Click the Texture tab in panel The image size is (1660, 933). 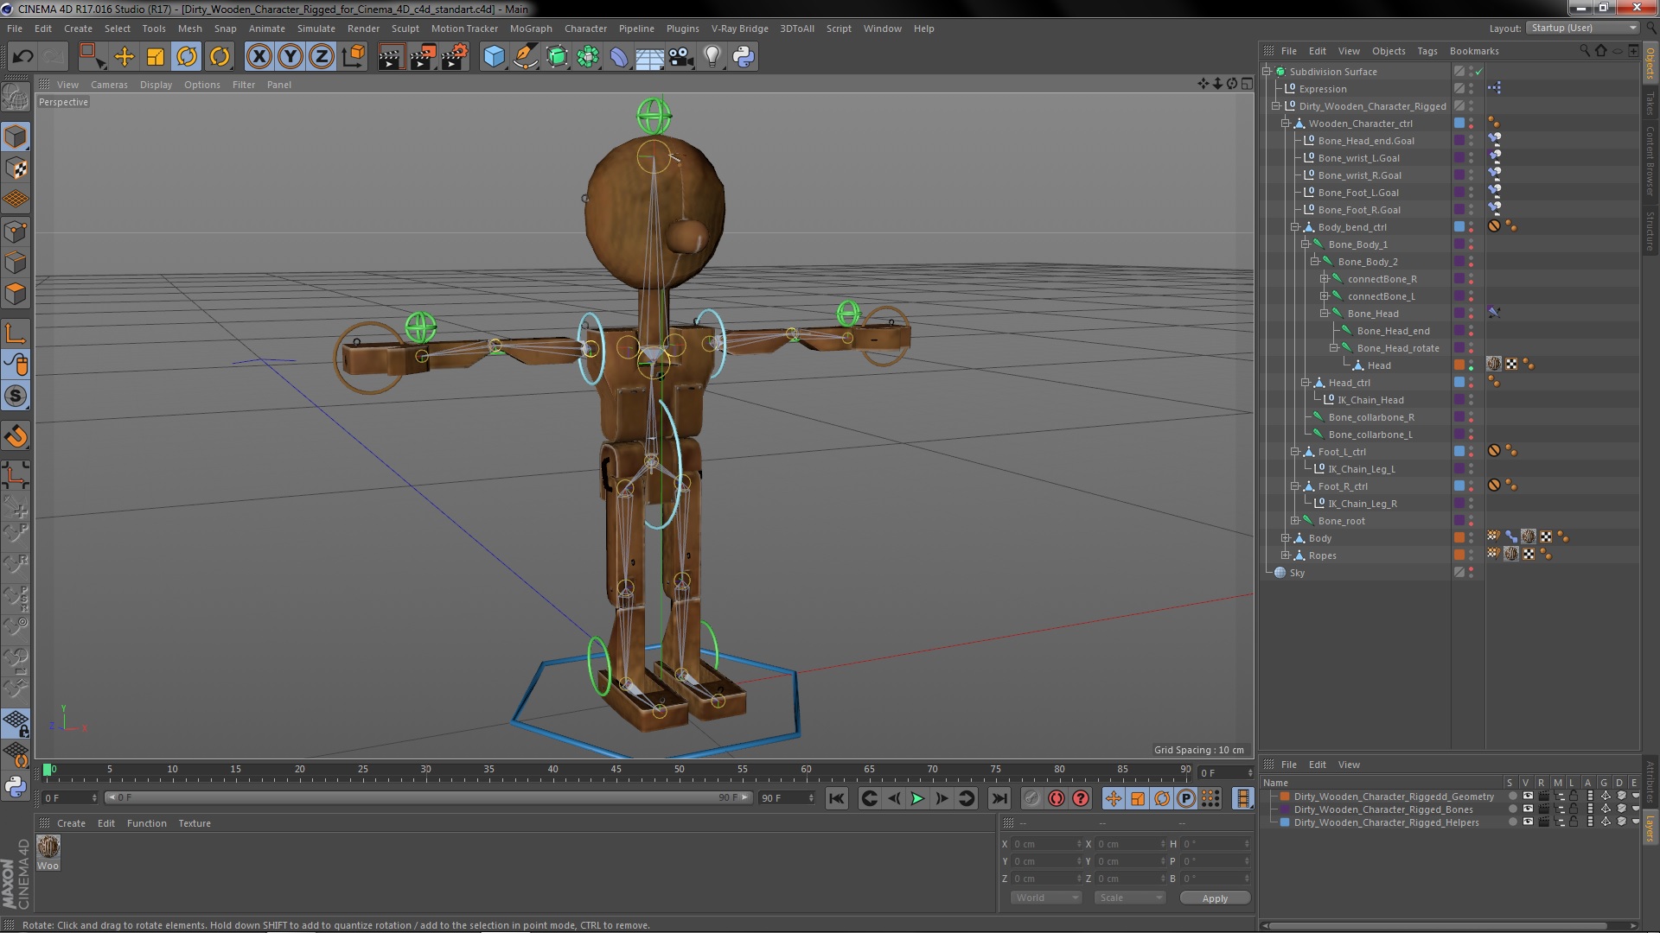click(x=193, y=822)
